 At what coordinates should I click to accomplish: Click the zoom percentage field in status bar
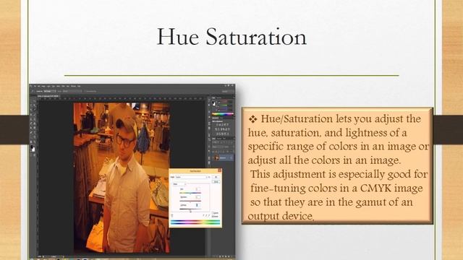[x=39, y=256]
